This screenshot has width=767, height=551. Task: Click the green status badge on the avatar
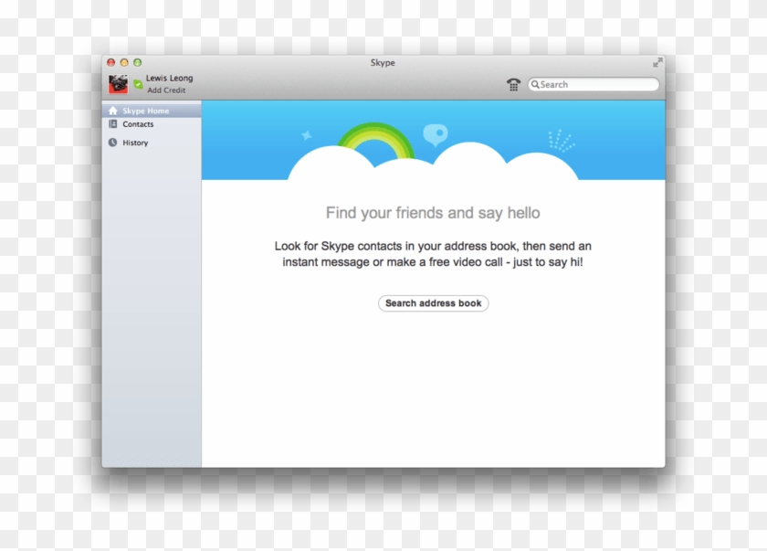[x=137, y=84]
